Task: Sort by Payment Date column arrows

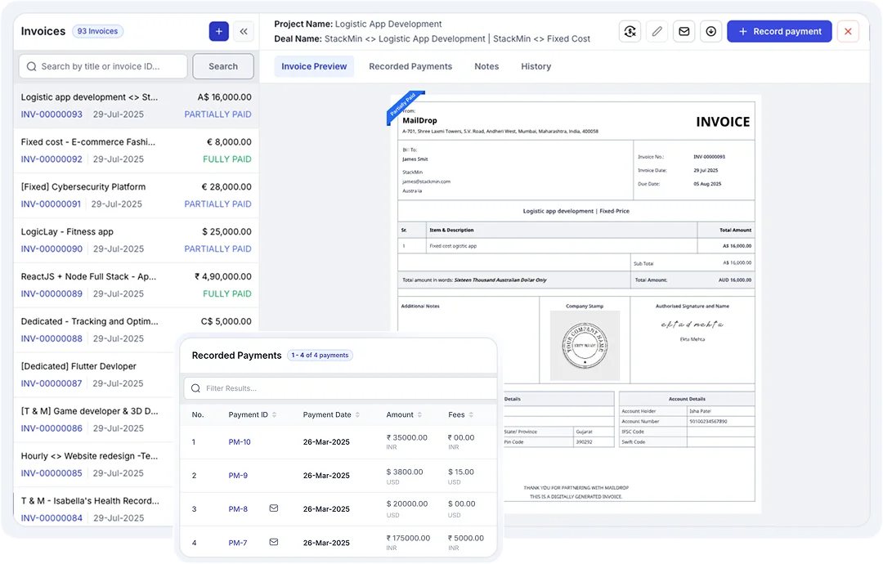Action: coord(357,415)
